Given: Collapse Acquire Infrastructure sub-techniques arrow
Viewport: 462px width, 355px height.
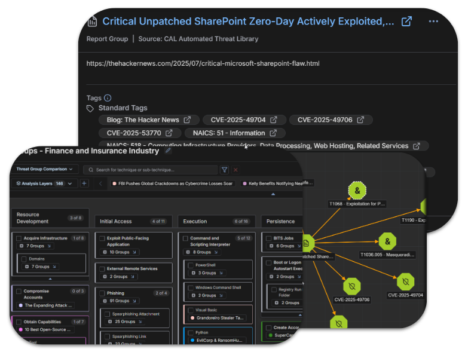Looking at the screenshot, I should 50,279.
